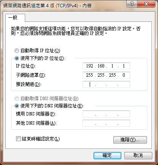Close the TCP/IPv4 properties dialog
The image size is (158, 165).
(146, 4)
